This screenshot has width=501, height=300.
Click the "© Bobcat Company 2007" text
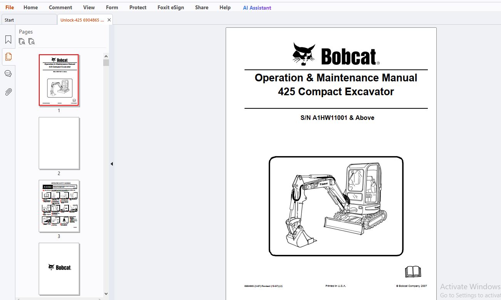coord(411,286)
